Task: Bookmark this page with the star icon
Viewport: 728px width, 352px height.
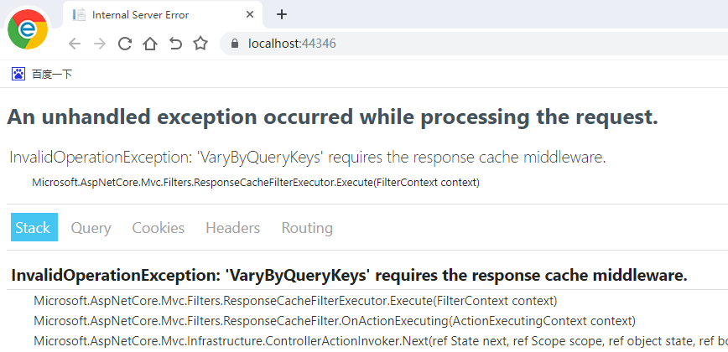Action: click(x=200, y=44)
